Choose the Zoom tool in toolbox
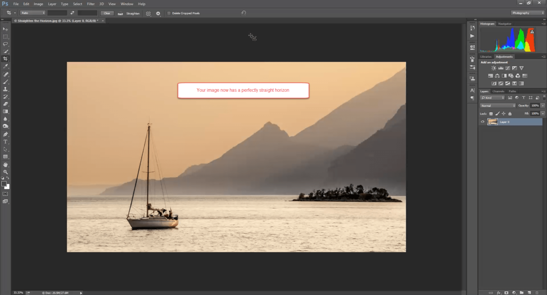Viewport: 547px width, 295px height. (x=5, y=172)
